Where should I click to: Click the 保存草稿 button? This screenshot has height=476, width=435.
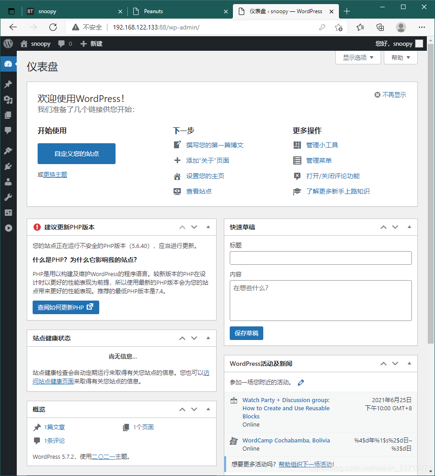[246, 333]
